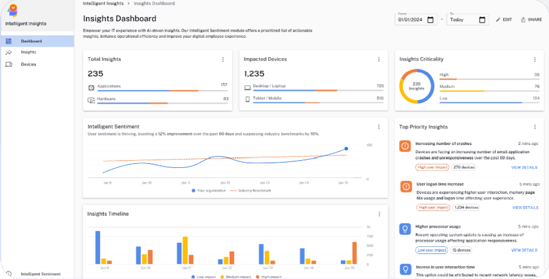Viewport: 549px width, 279px height.
Task: Toggle the Your organization legend item
Action: (209, 191)
